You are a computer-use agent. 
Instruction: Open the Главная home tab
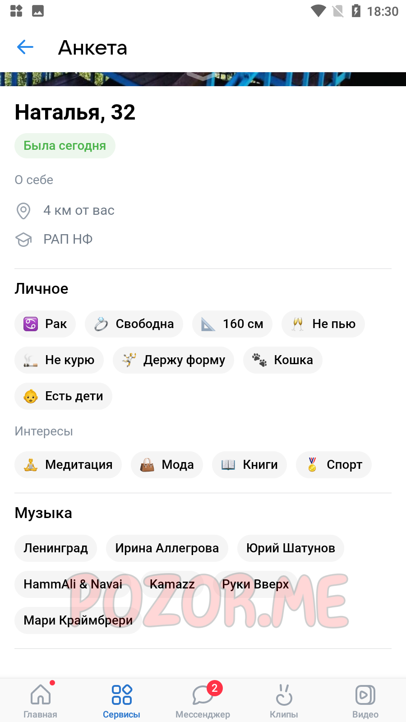[x=41, y=700]
